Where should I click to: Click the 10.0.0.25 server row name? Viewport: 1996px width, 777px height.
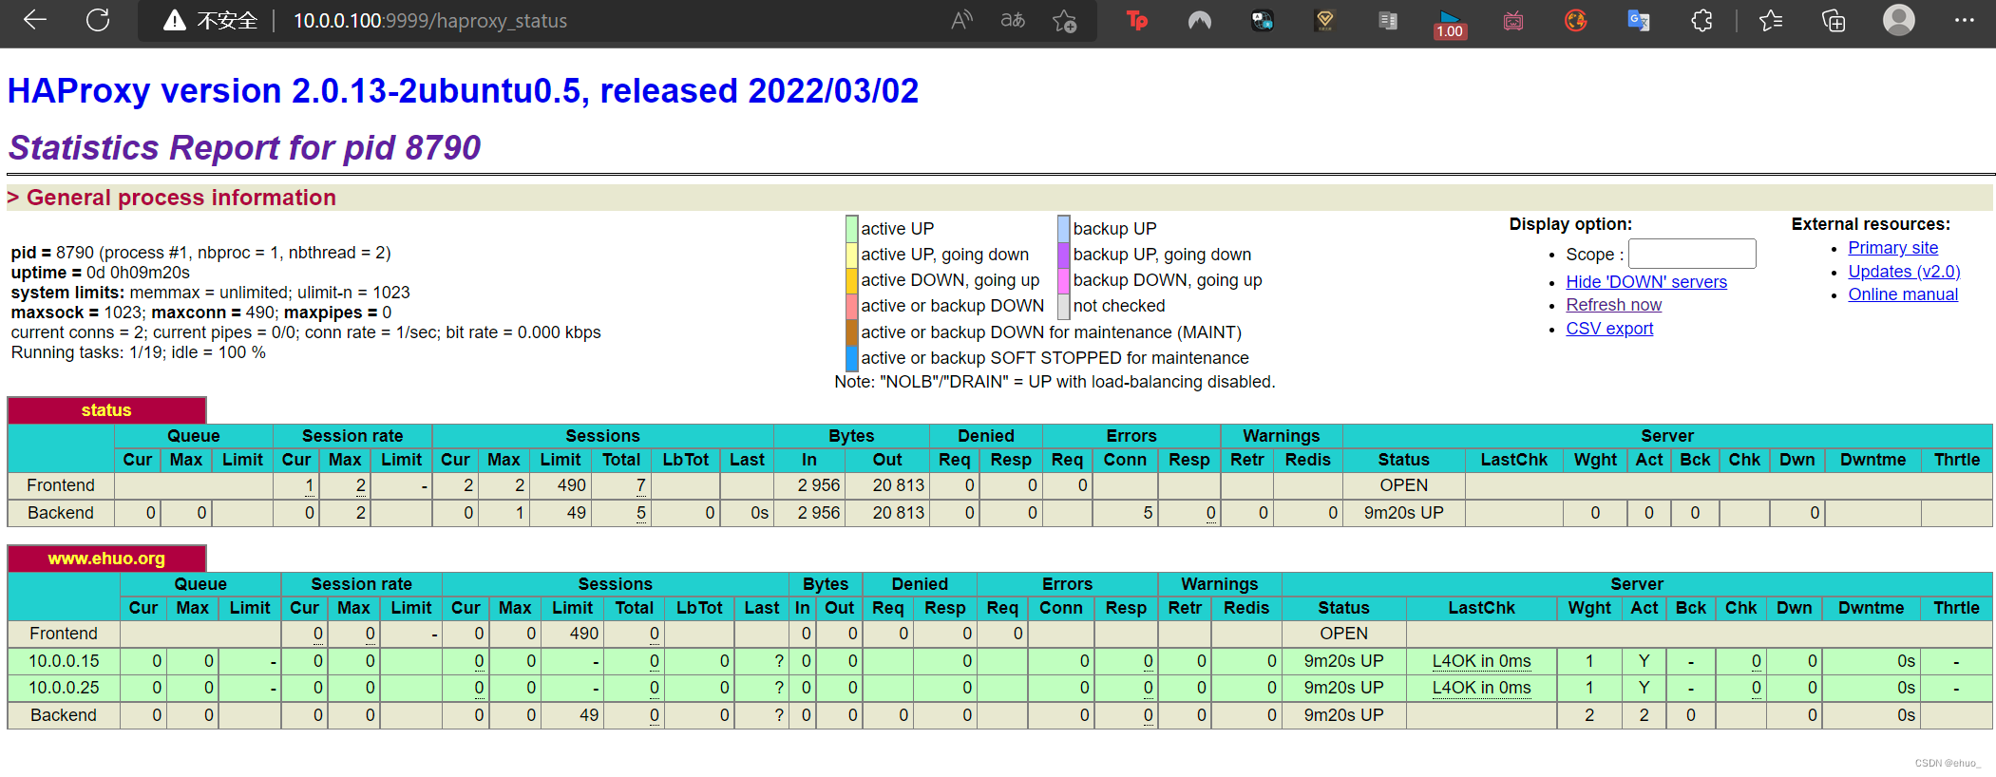coord(64,688)
